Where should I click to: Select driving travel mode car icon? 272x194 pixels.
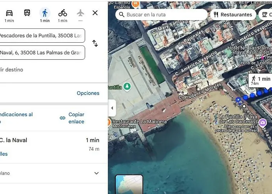coord(9,13)
